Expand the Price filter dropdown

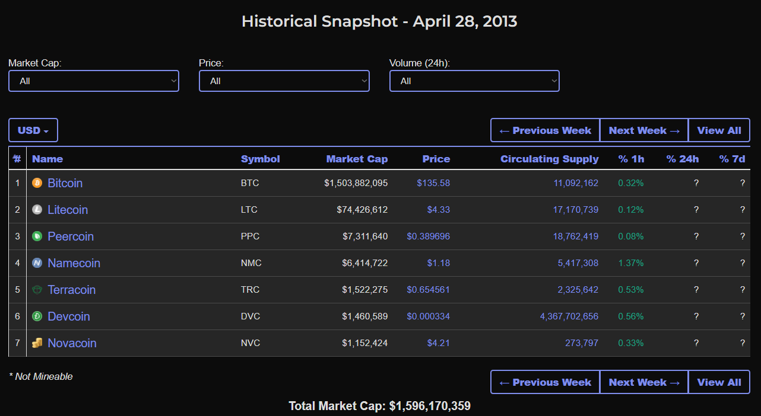[x=284, y=81]
